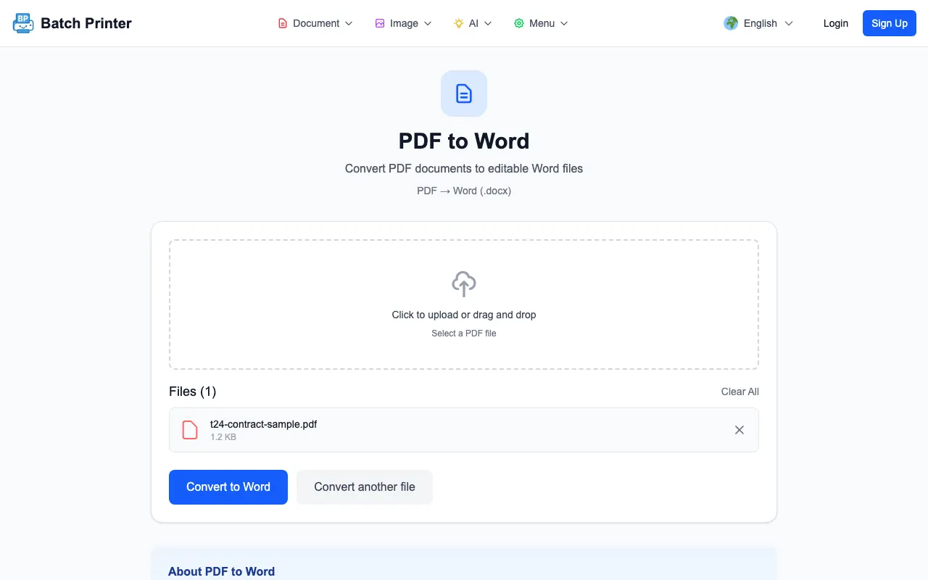This screenshot has height=580, width=928.
Task: Click the 1.2 KB file size text
Action: (x=223, y=437)
